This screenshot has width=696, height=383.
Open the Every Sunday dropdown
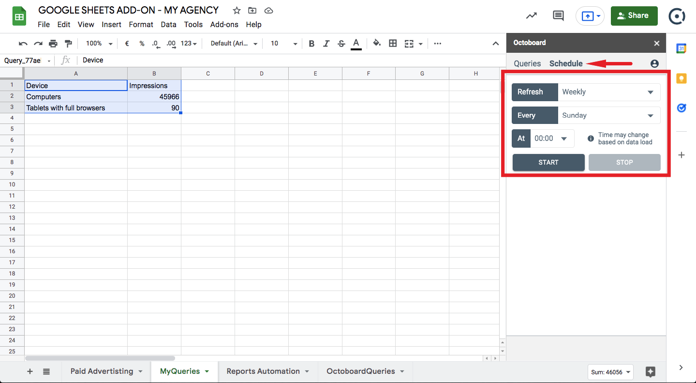point(609,115)
